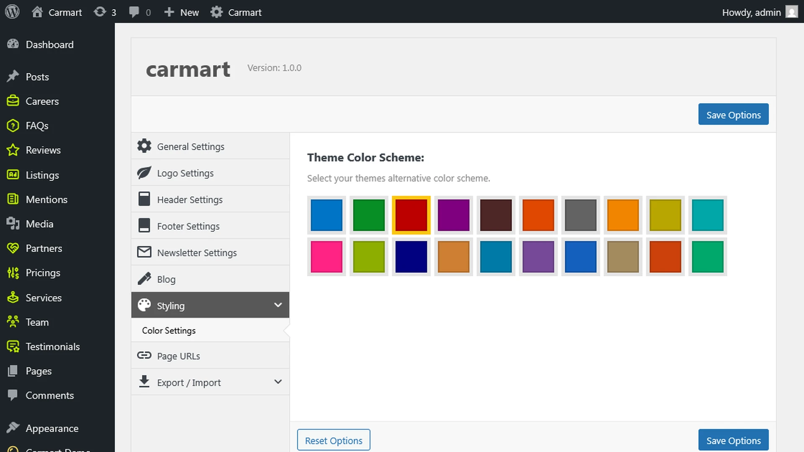This screenshot has width=804, height=452.
Task: Click the Dashboard gauge icon
Action: tap(13, 44)
